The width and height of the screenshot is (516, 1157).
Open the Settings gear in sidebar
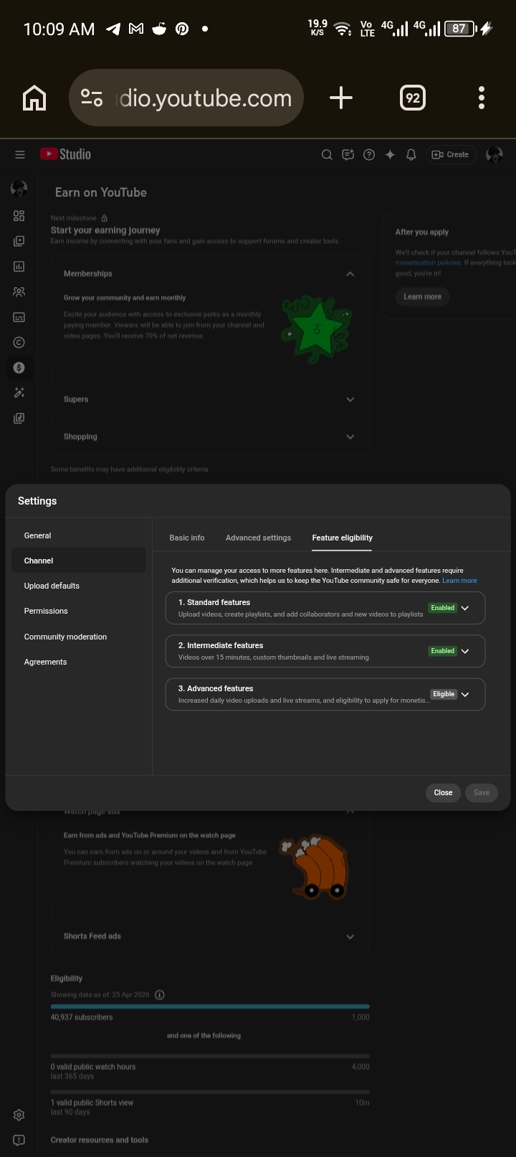(x=19, y=1115)
